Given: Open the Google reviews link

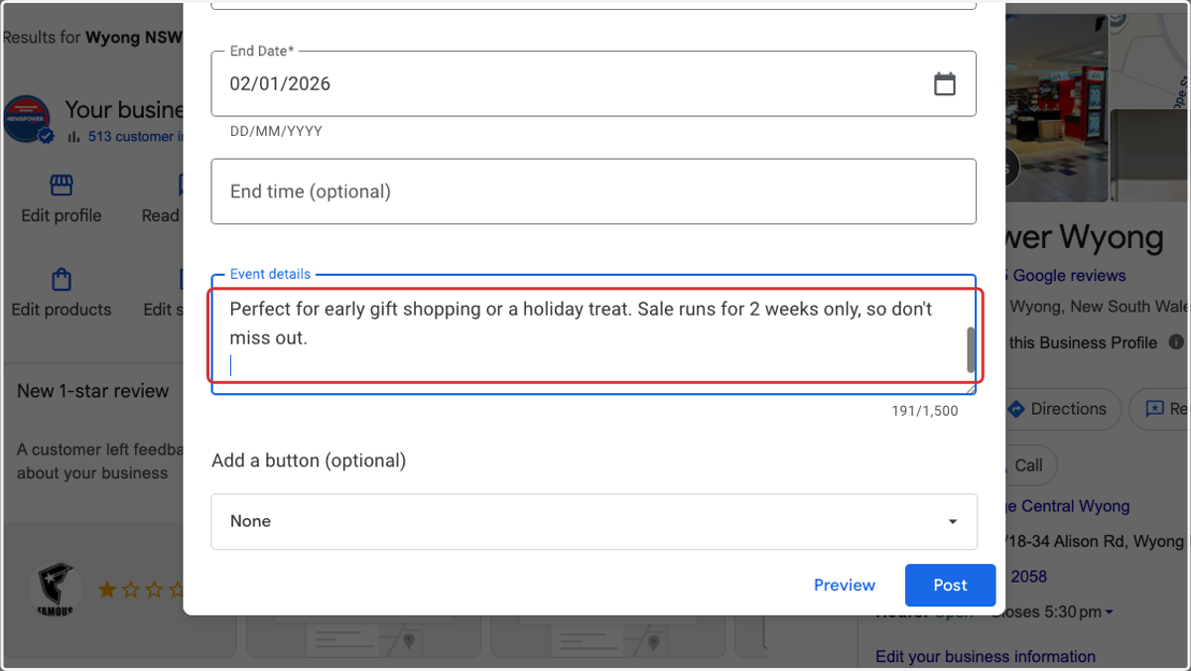Looking at the screenshot, I should pyautogui.click(x=1063, y=276).
